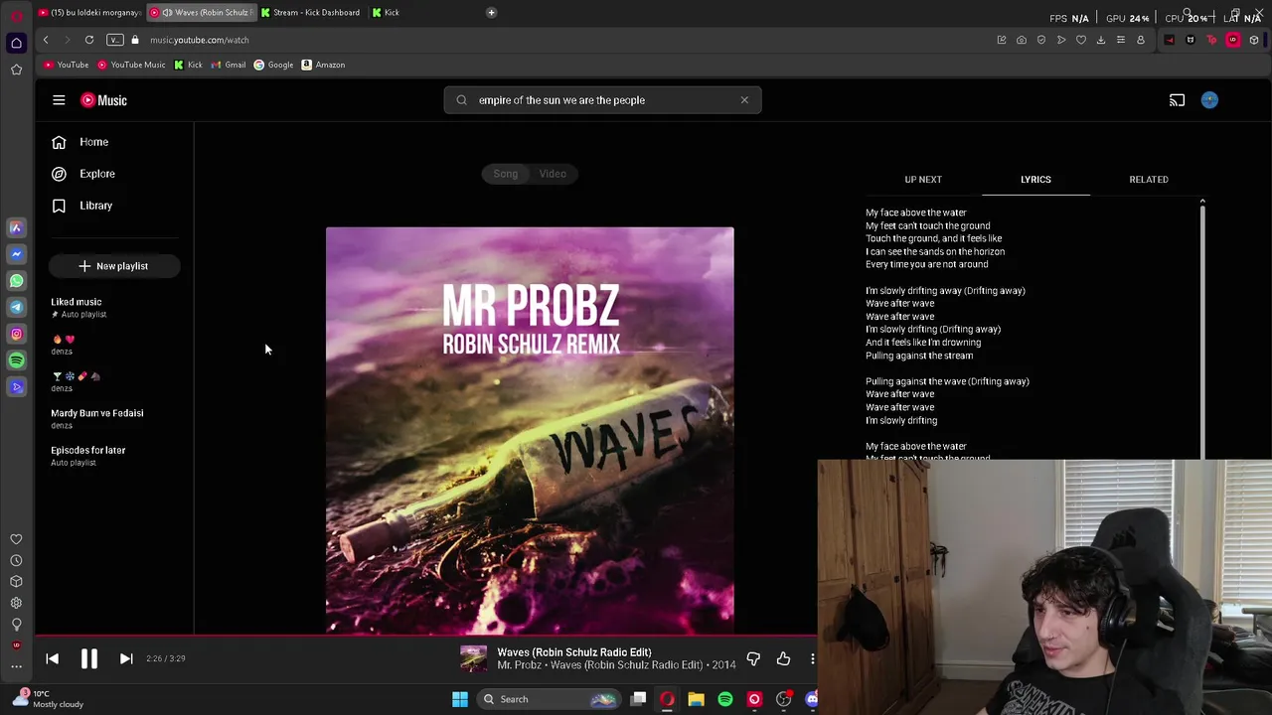The height and width of the screenshot is (715, 1272).
Task: Click the address bar URL
Action: tap(200, 40)
